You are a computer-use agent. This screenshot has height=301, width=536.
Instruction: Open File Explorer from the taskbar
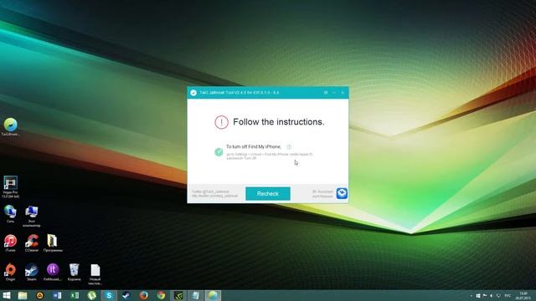coord(23,295)
